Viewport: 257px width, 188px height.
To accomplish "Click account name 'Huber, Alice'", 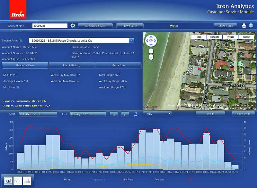I will (30, 47).
